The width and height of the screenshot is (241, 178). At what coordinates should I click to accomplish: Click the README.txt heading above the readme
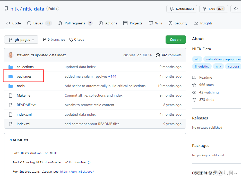(18, 140)
